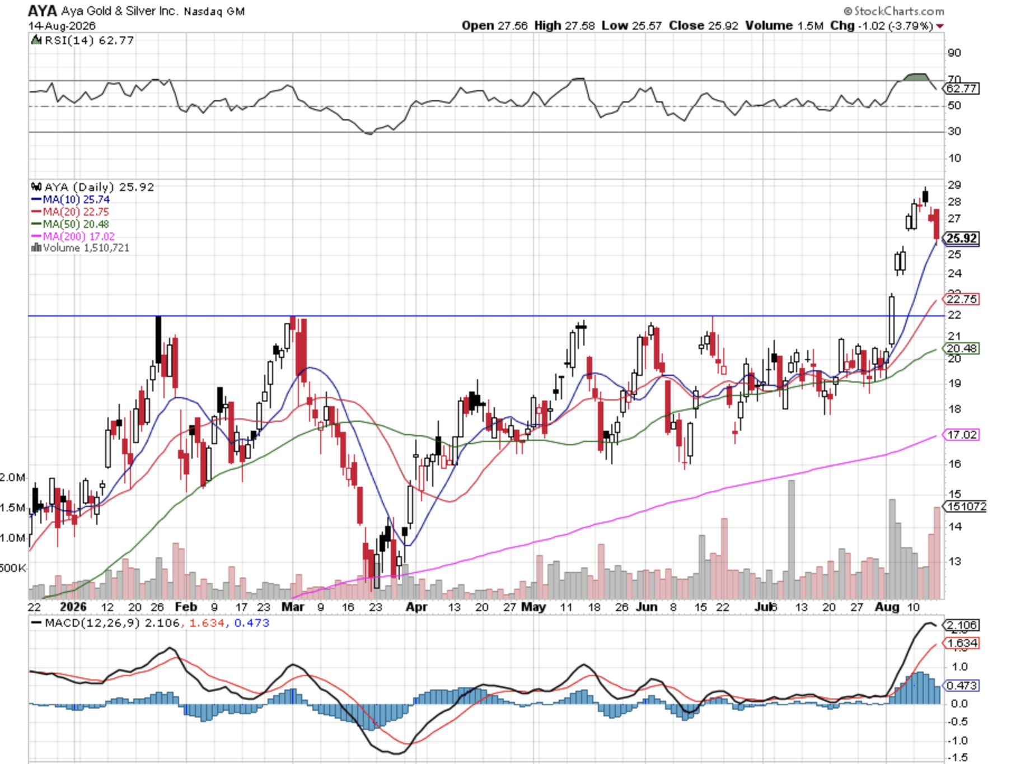Click the boxed 151072 volume tag on right axis
1011x764 pixels.
point(965,506)
